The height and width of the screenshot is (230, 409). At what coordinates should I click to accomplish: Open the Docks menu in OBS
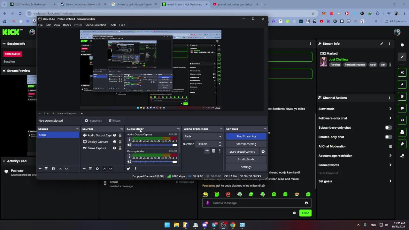(x=67, y=25)
